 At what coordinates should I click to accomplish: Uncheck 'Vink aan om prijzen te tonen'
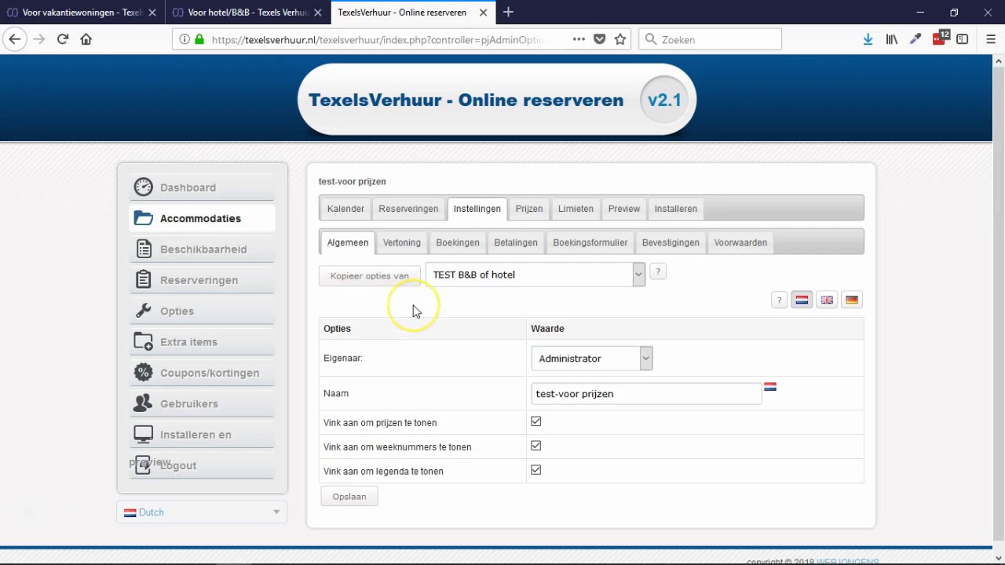pyautogui.click(x=536, y=421)
